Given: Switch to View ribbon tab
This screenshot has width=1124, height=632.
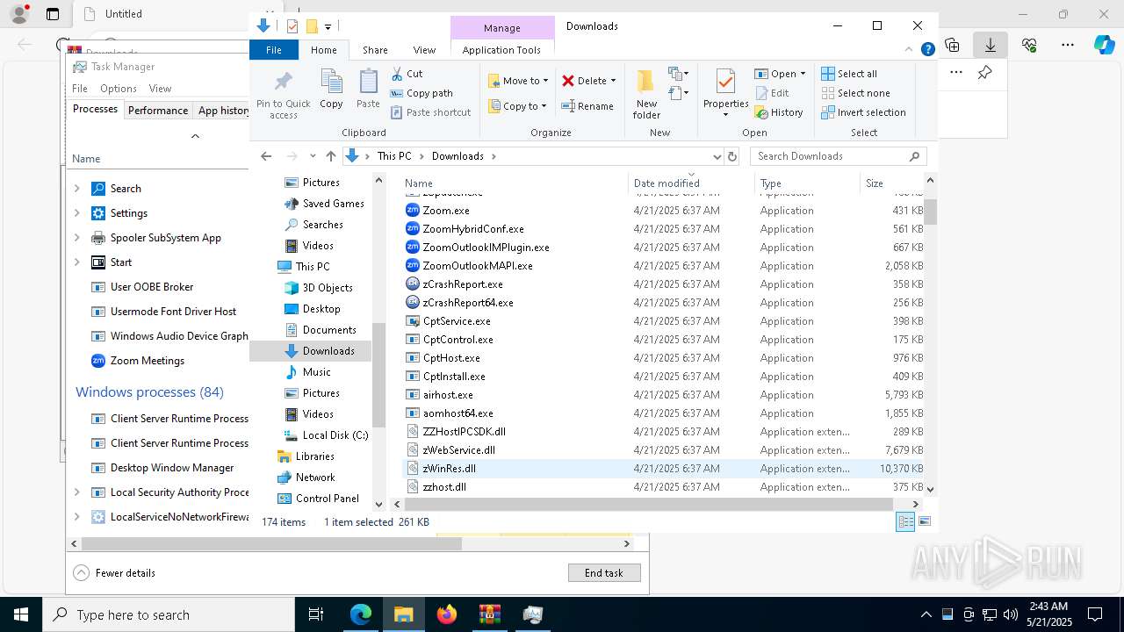Looking at the screenshot, I should click(x=424, y=50).
